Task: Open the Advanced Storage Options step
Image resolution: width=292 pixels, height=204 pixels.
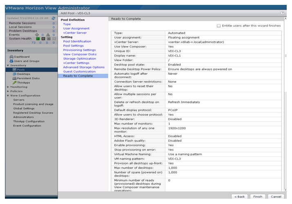Action: 84,67
